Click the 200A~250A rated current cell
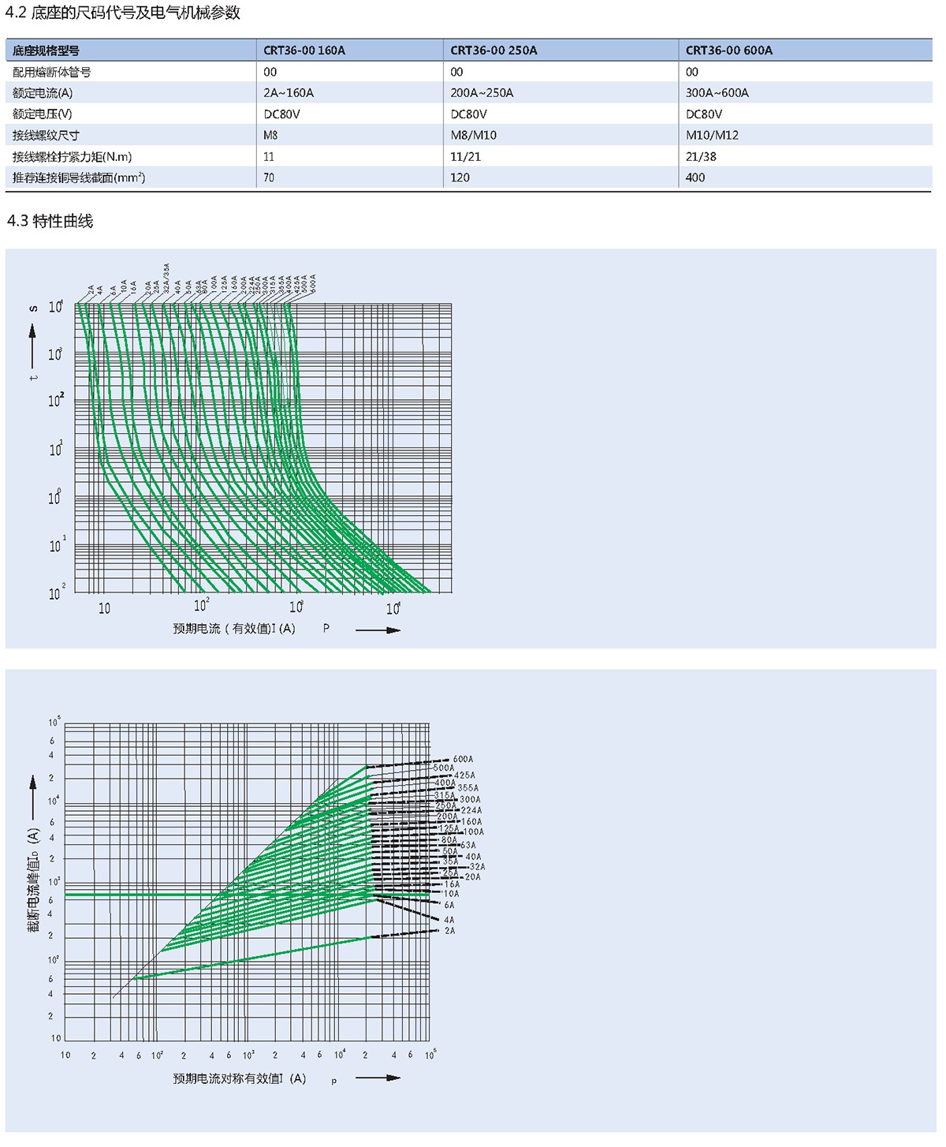Screen dimensions: 946x1147 482,93
